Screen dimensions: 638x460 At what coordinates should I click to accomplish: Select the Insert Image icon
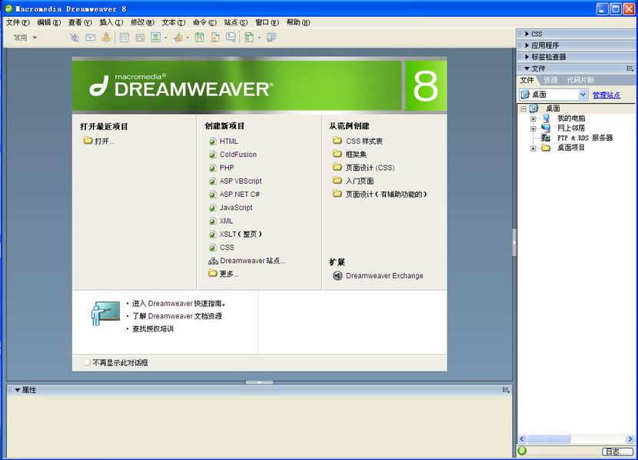(x=155, y=37)
